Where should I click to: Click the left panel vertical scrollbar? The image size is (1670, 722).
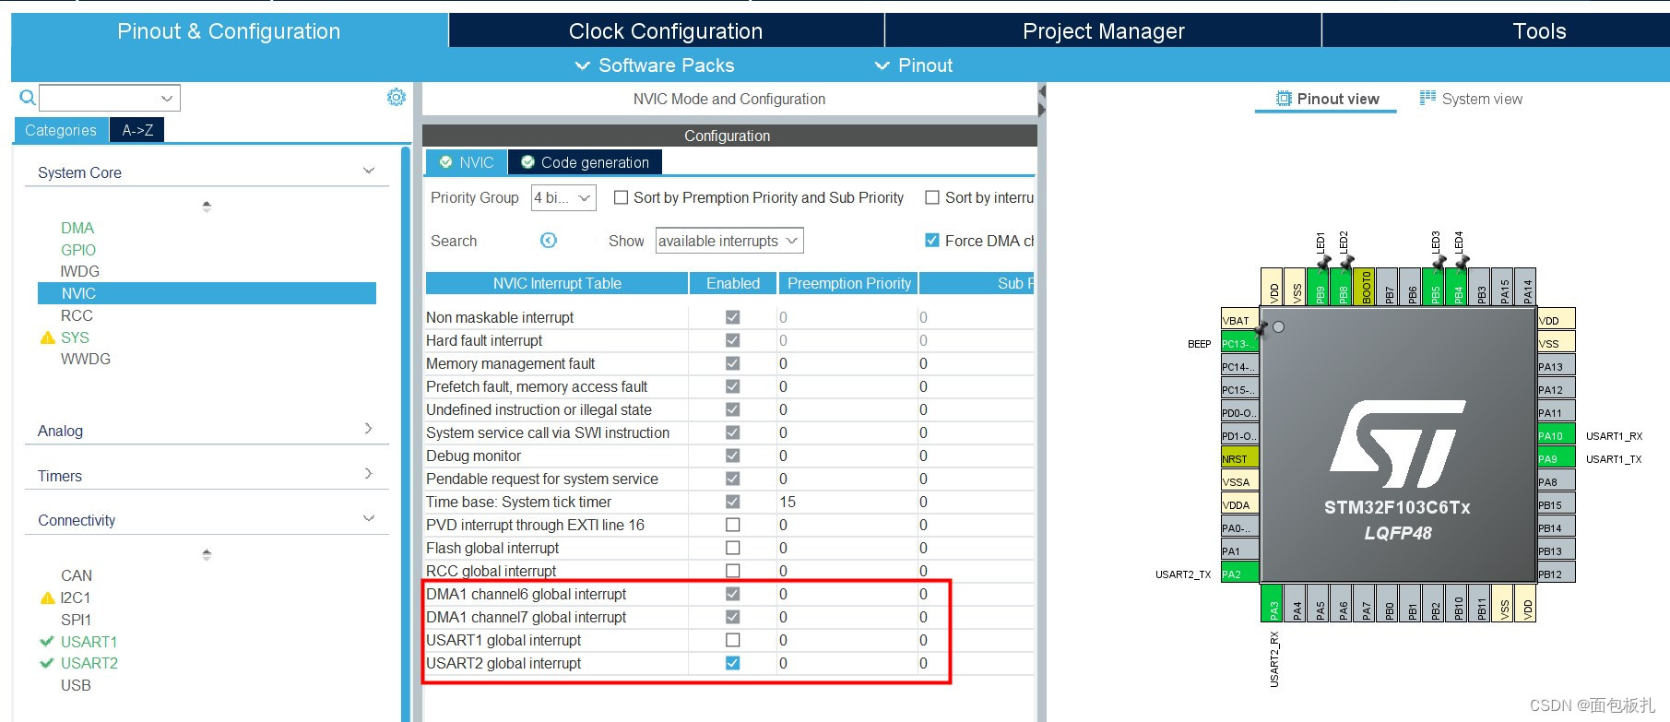406,433
